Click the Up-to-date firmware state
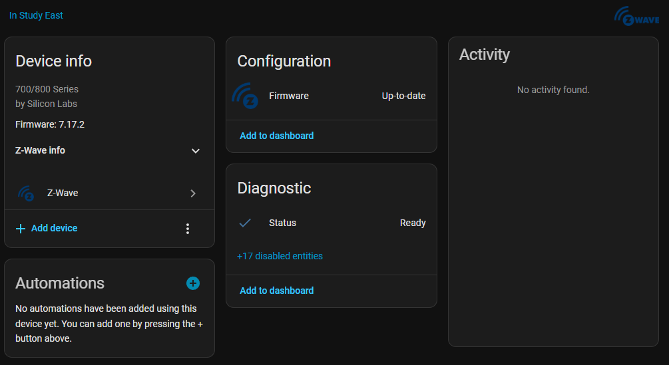669x365 pixels. 403,96
